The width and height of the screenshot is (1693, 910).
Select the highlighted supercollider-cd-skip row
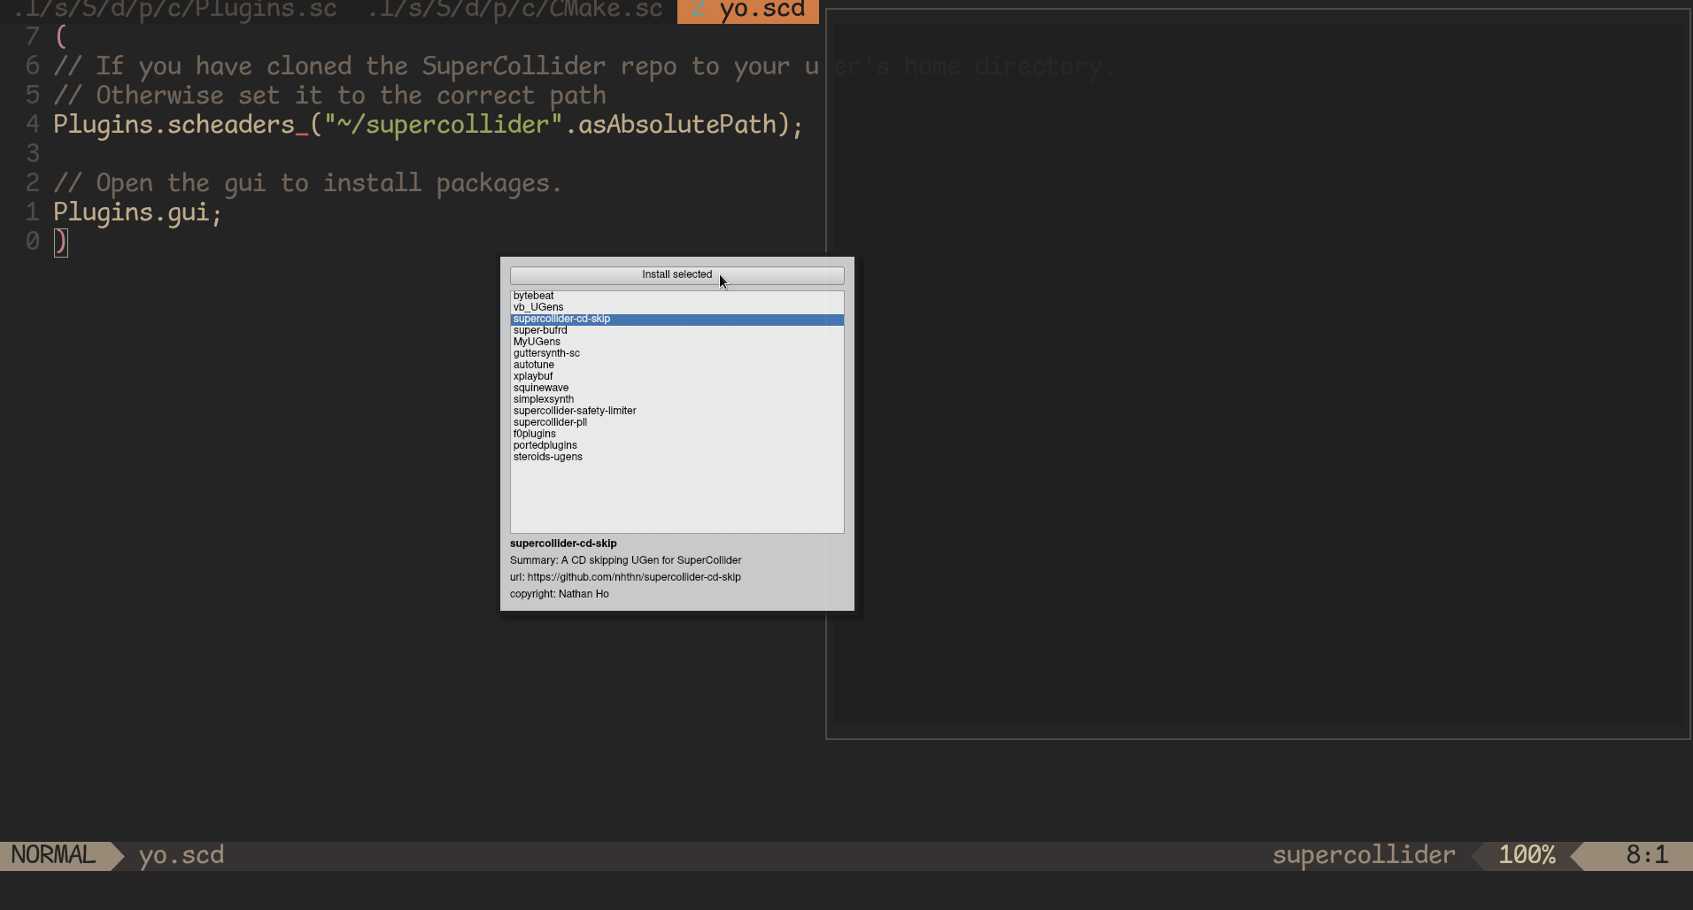point(676,320)
